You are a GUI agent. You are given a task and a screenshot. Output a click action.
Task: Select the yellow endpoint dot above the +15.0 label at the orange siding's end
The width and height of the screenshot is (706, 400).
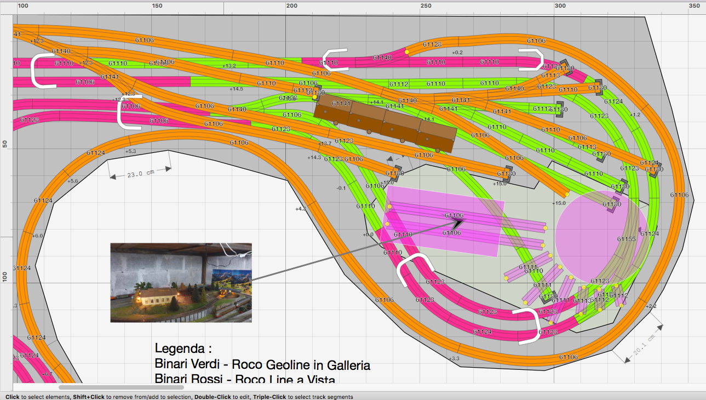(x=567, y=194)
